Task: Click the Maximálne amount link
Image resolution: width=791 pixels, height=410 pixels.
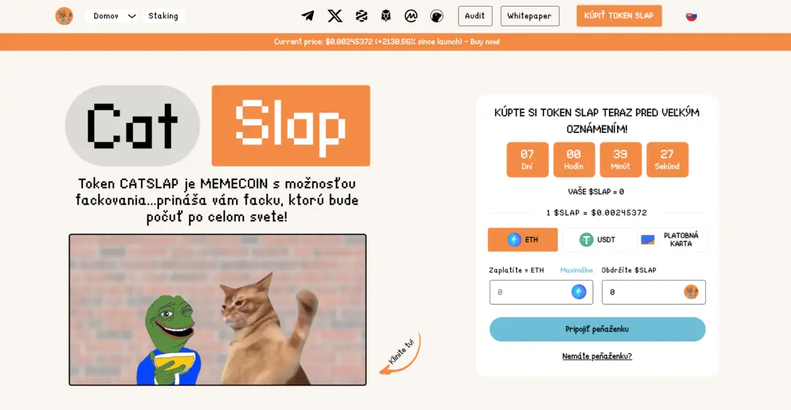Action: click(577, 270)
